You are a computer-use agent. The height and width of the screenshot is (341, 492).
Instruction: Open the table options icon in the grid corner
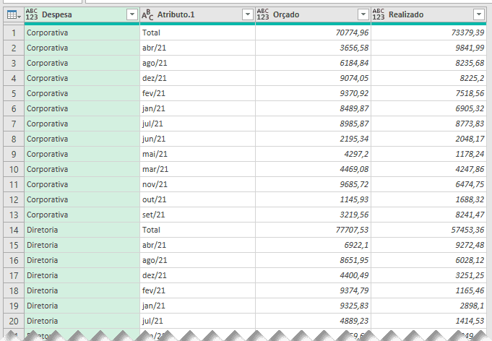[x=12, y=14]
